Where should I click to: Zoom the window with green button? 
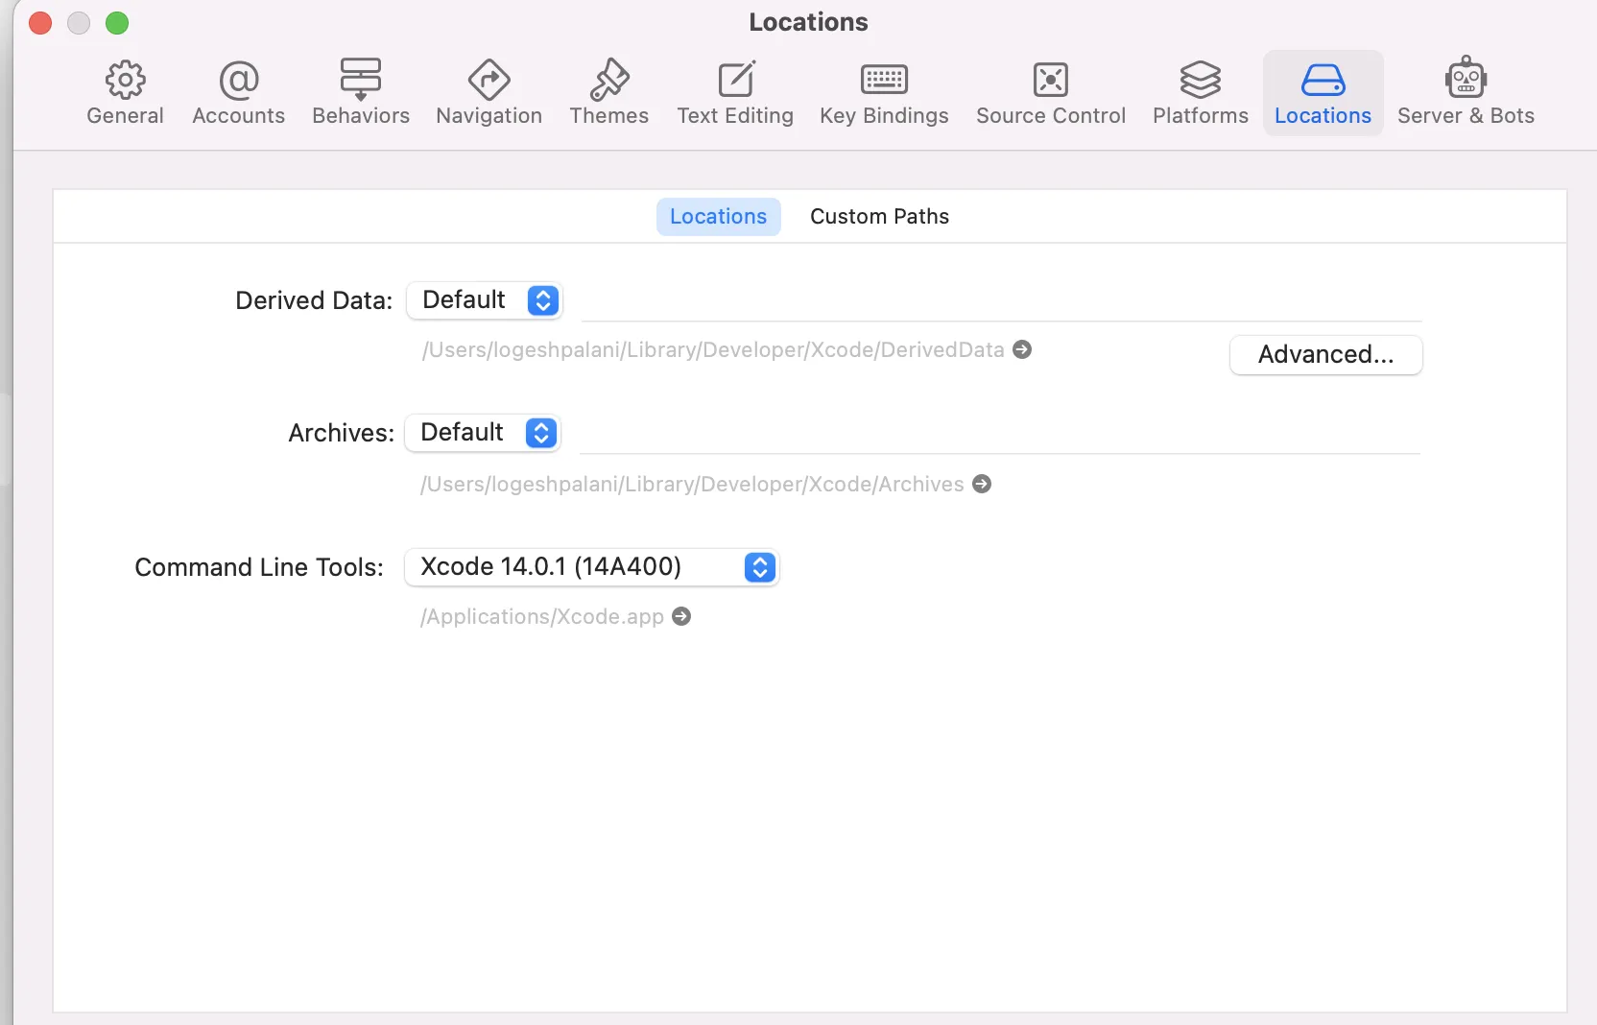(117, 23)
